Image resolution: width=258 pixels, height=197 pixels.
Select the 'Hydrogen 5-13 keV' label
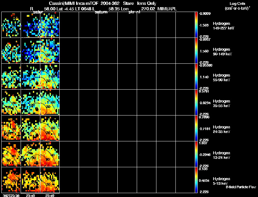click(222, 181)
